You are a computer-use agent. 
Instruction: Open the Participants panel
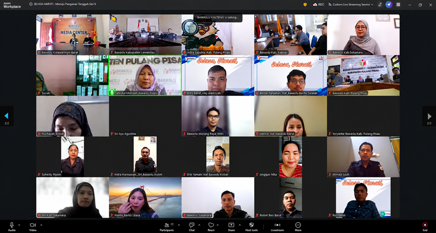167,226
